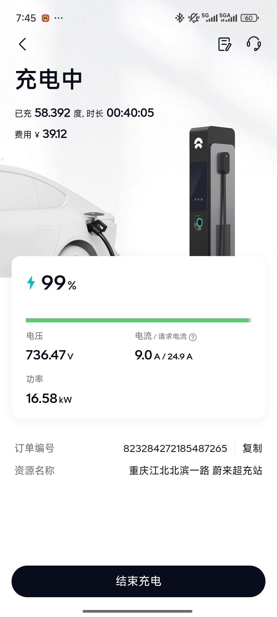Viewport: 277px width, 617px height.
Task: Tap the teal lightning bolt charging icon
Action: (x=31, y=283)
